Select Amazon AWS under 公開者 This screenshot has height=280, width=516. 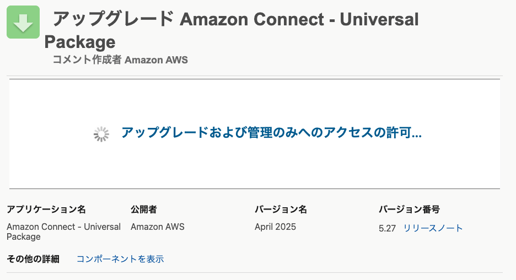[x=158, y=227]
